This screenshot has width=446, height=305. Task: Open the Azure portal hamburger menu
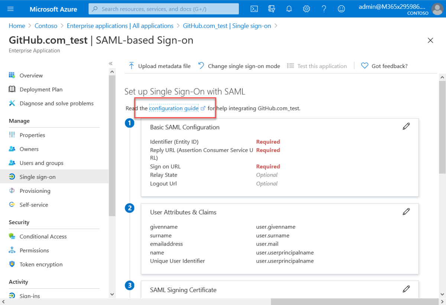10,9
